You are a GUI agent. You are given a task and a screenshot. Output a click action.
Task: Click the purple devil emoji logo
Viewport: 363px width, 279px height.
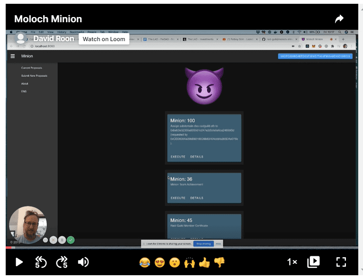(x=204, y=86)
